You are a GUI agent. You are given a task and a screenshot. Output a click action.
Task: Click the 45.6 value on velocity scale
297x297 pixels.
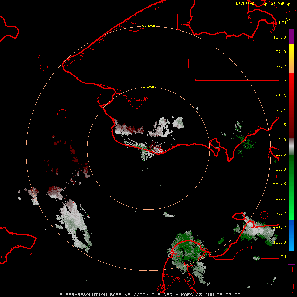point(281,96)
